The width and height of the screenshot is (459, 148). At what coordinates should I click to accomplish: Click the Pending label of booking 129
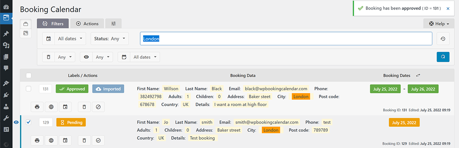click(71, 122)
